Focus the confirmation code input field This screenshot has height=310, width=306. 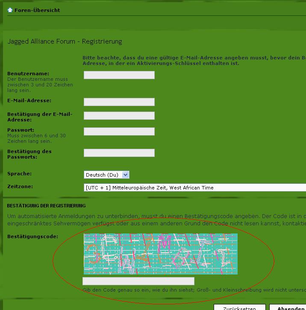pos(138,281)
